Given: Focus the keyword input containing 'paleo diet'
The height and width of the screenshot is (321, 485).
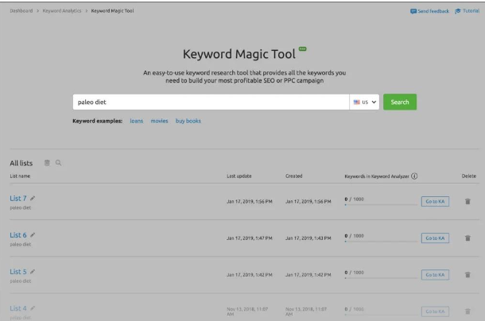Looking at the screenshot, I should click(210, 102).
